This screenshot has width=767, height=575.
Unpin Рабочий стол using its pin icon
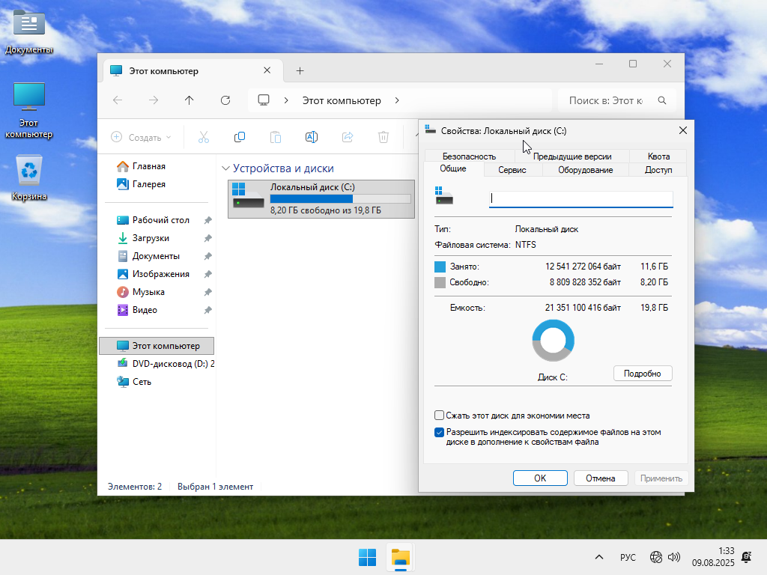208,220
